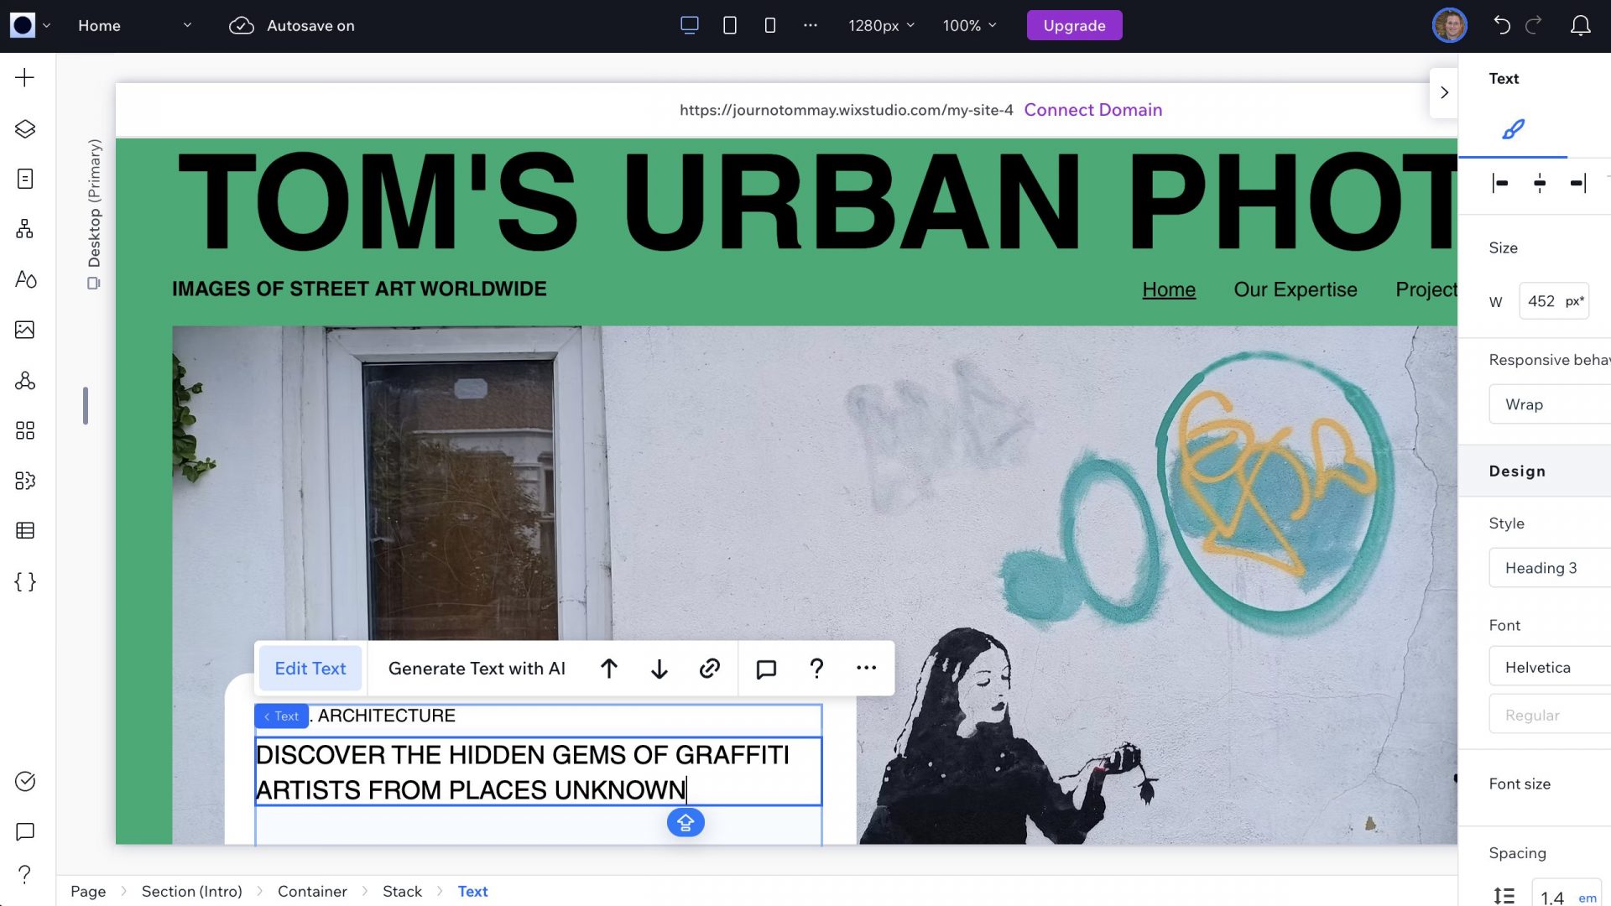
Task: Click the Connect Domain link
Action: [1092, 110]
